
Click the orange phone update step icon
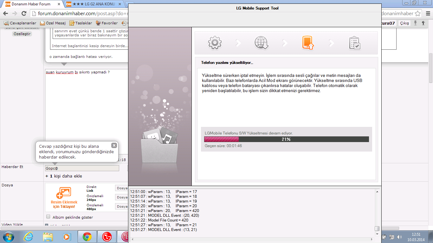click(308, 43)
